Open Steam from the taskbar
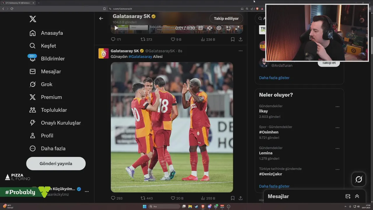The width and height of the screenshot is (373, 210). [x=196, y=206]
